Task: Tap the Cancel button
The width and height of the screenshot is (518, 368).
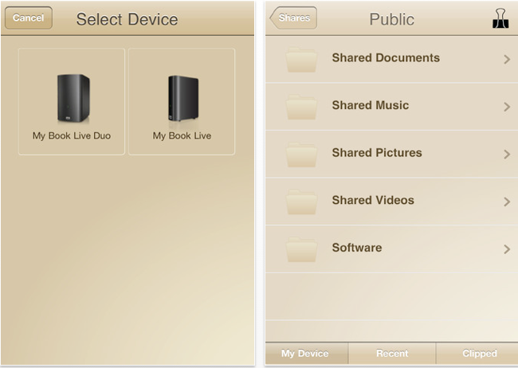Action: (29, 18)
